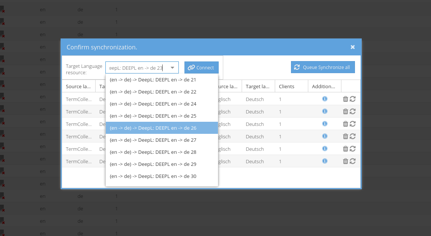Click the trash icon in first row
The width and height of the screenshot is (431, 236).
(345, 99)
